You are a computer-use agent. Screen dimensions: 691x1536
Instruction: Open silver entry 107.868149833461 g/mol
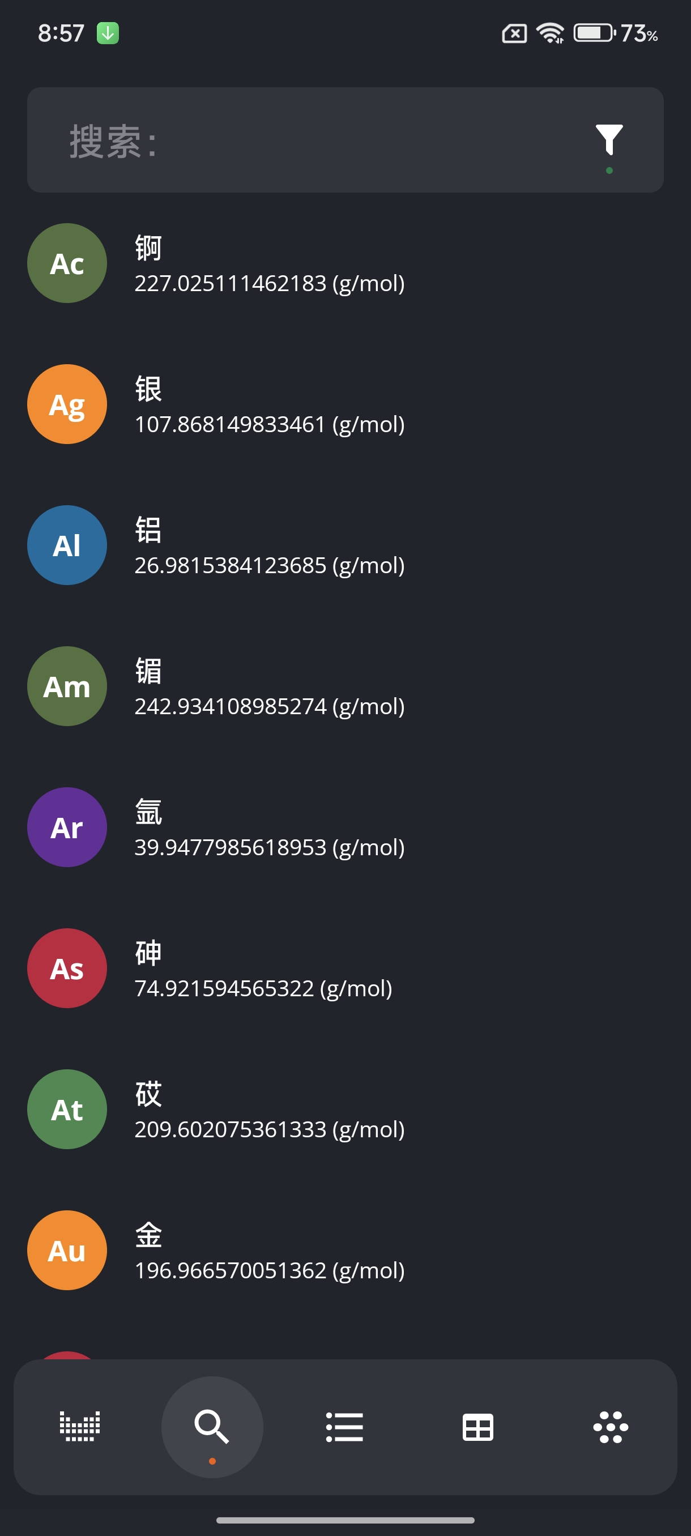270,424
